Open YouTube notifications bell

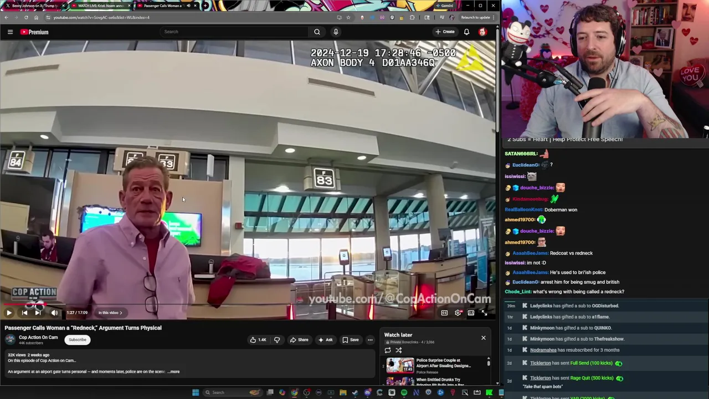point(466,32)
